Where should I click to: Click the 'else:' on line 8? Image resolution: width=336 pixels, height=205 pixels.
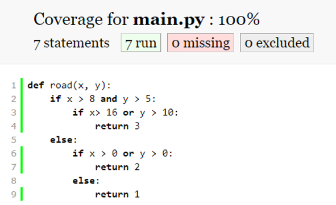86,181
